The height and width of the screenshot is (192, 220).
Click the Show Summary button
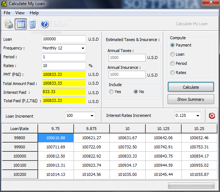(x=191, y=99)
